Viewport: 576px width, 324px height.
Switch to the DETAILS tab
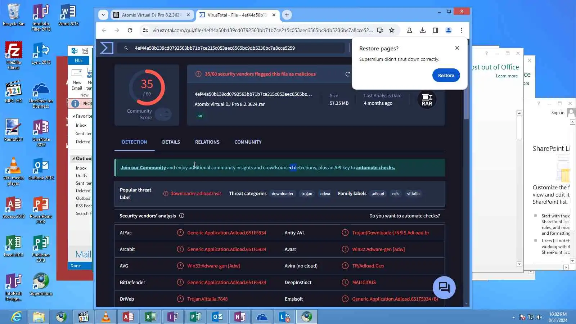(x=171, y=142)
